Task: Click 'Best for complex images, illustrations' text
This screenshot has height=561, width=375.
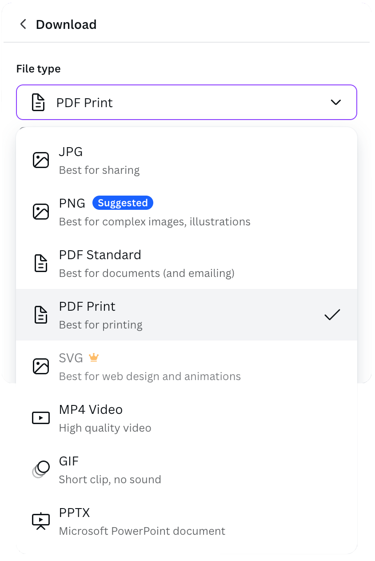Action: point(155,222)
